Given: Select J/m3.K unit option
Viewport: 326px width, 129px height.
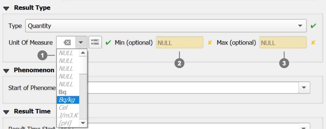Looking at the screenshot, I should (68, 115).
